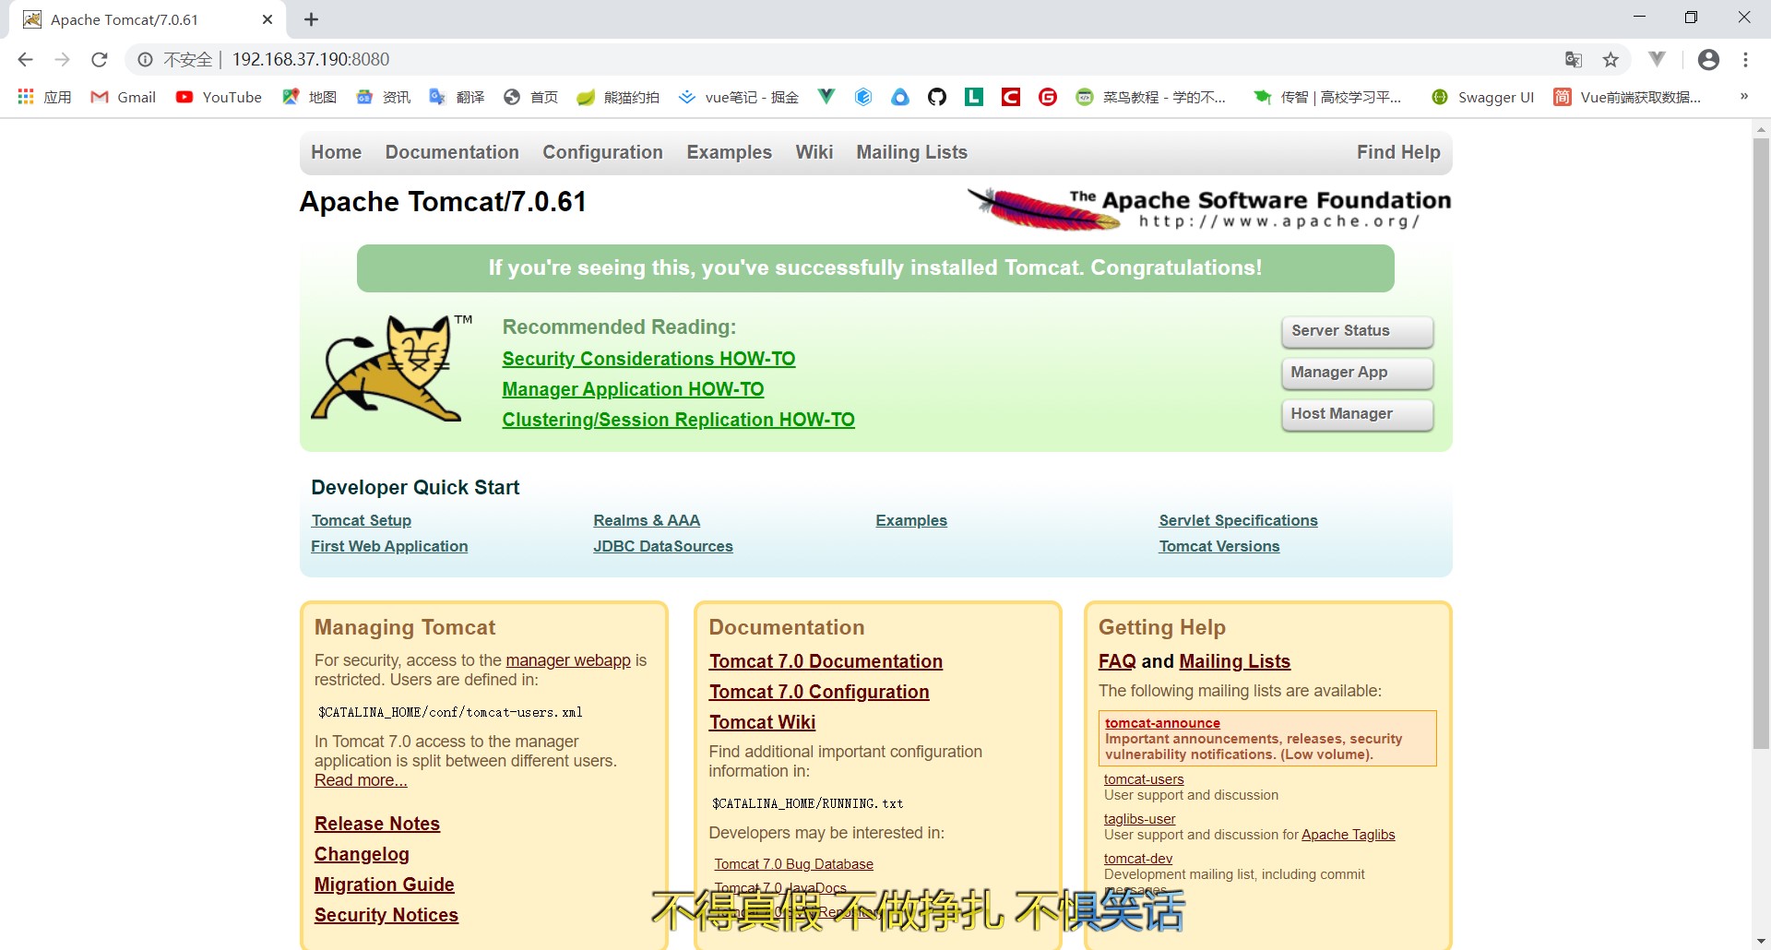Open the YouTube bookmark
The image size is (1771, 950).
pyautogui.click(x=219, y=97)
